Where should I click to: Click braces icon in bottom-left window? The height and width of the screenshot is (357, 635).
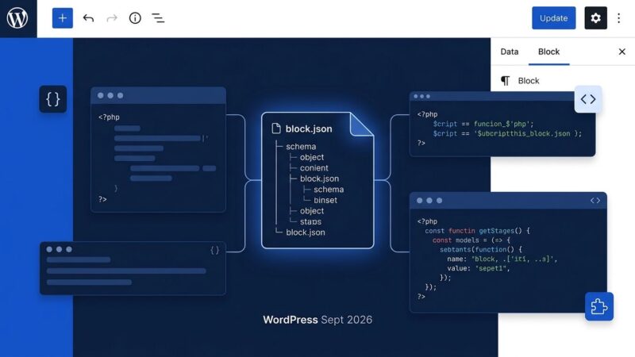click(214, 250)
